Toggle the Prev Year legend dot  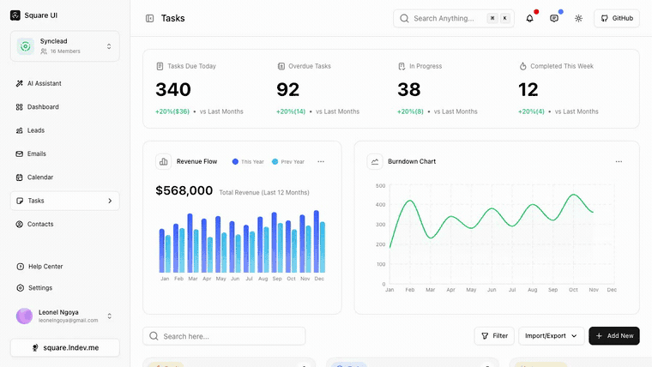[275, 162]
